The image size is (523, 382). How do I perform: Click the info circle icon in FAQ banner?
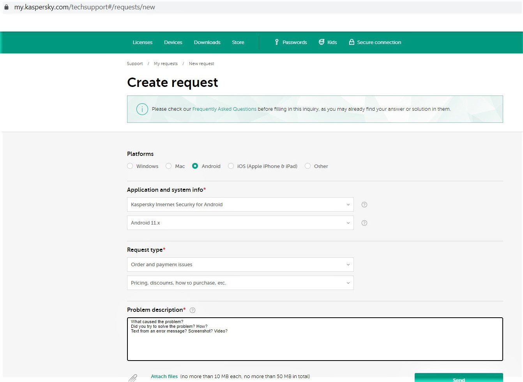(142, 109)
